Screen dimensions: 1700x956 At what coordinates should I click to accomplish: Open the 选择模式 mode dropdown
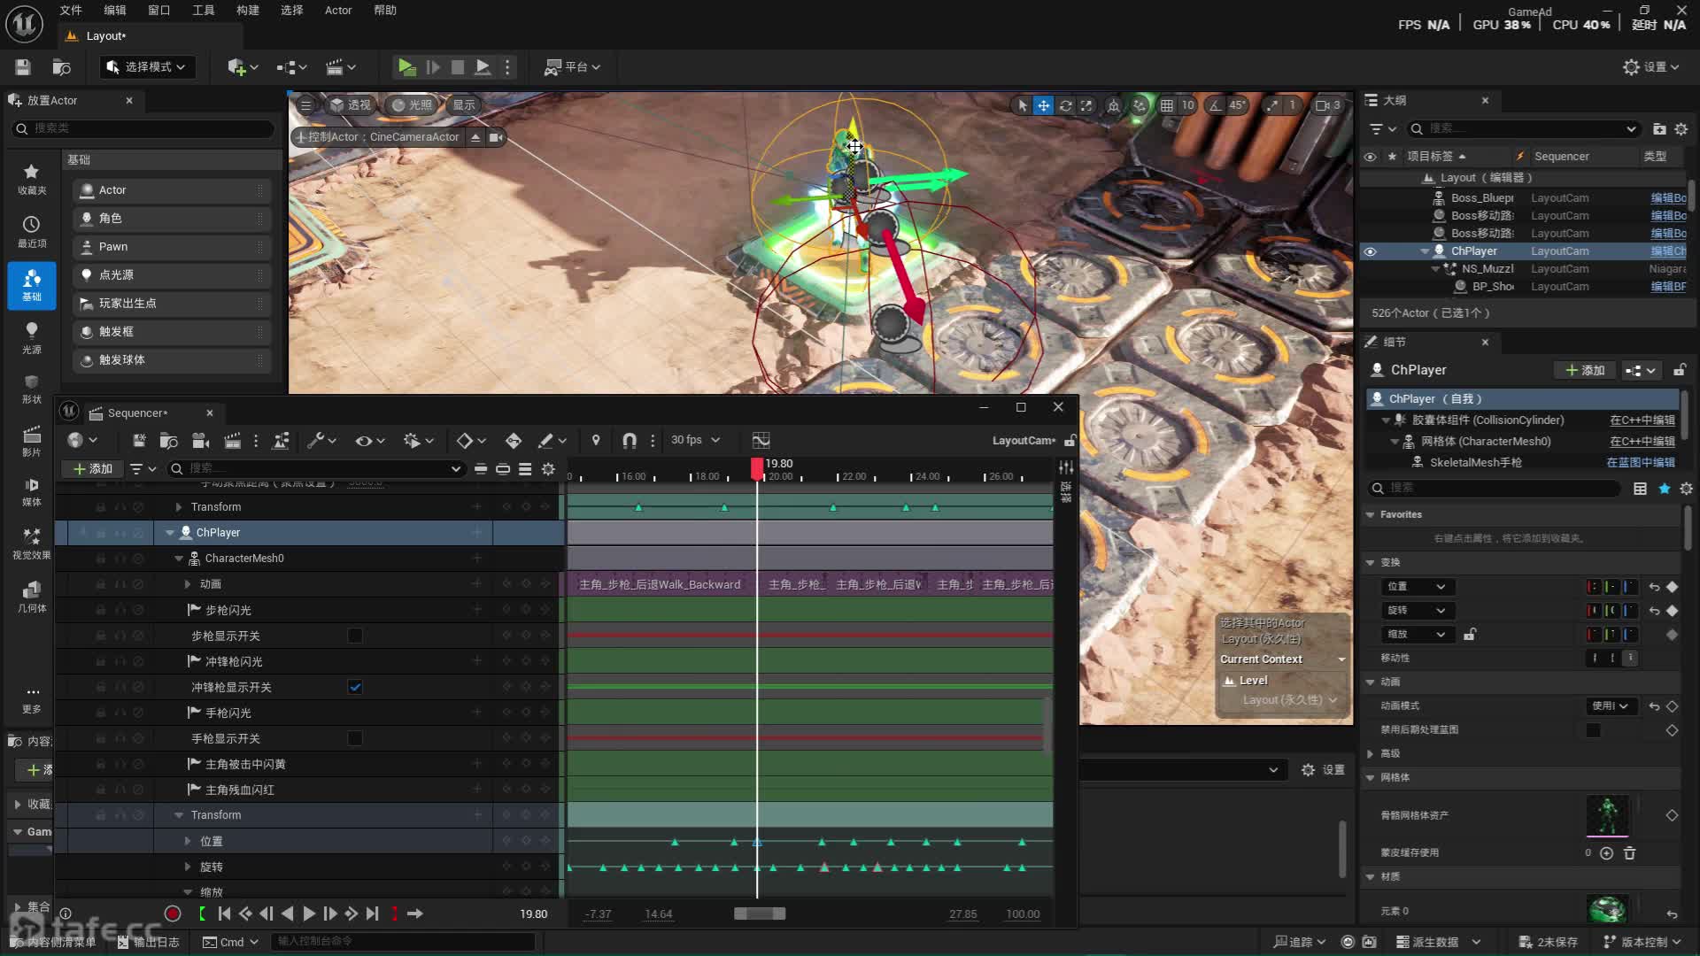[147, 67]
